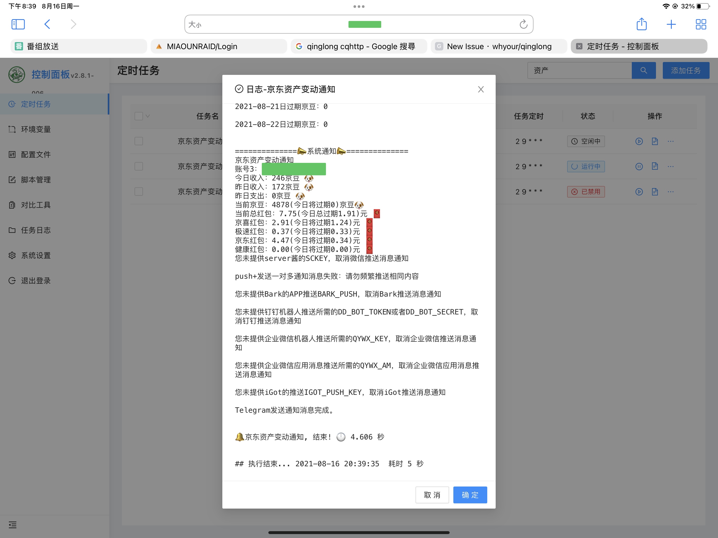The image size is (718, 538).
Task: Tap the Safari address bar
Action: [359, 24]
